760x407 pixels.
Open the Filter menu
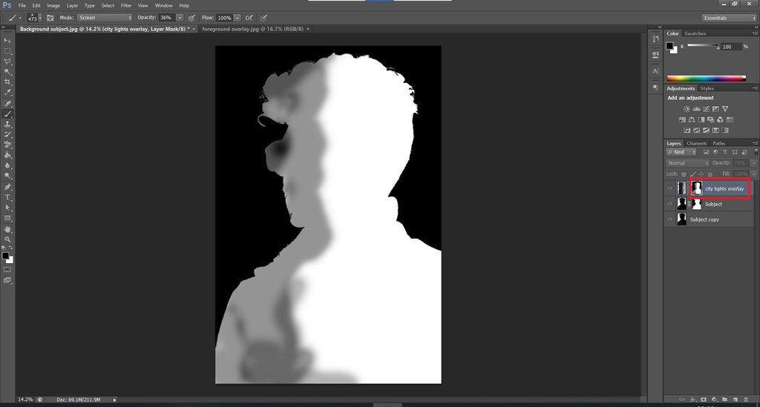tap(126, 5)
